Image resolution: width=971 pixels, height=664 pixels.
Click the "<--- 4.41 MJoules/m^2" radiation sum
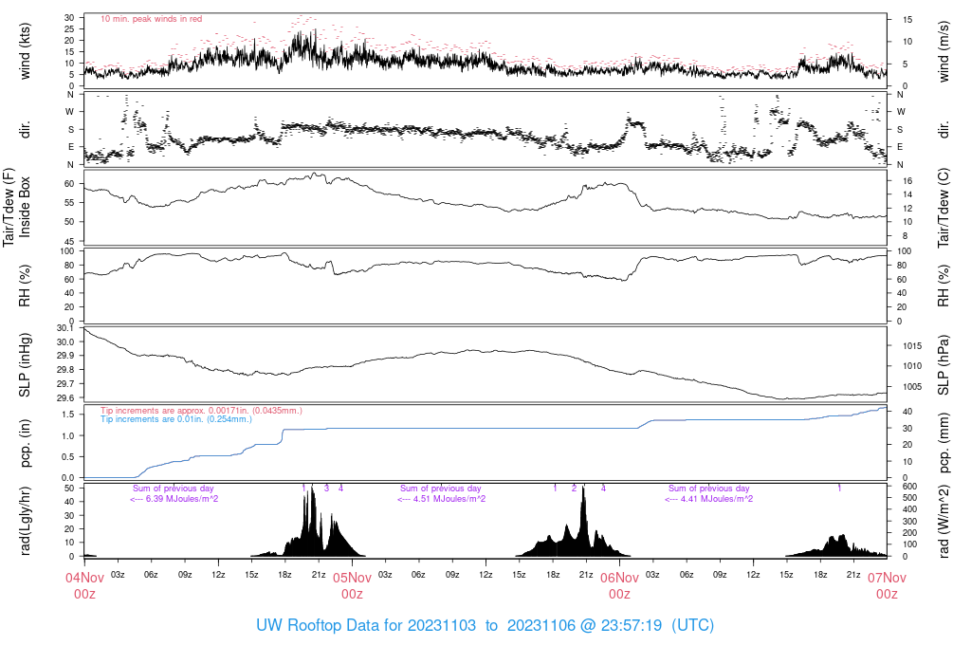(709, 499)
